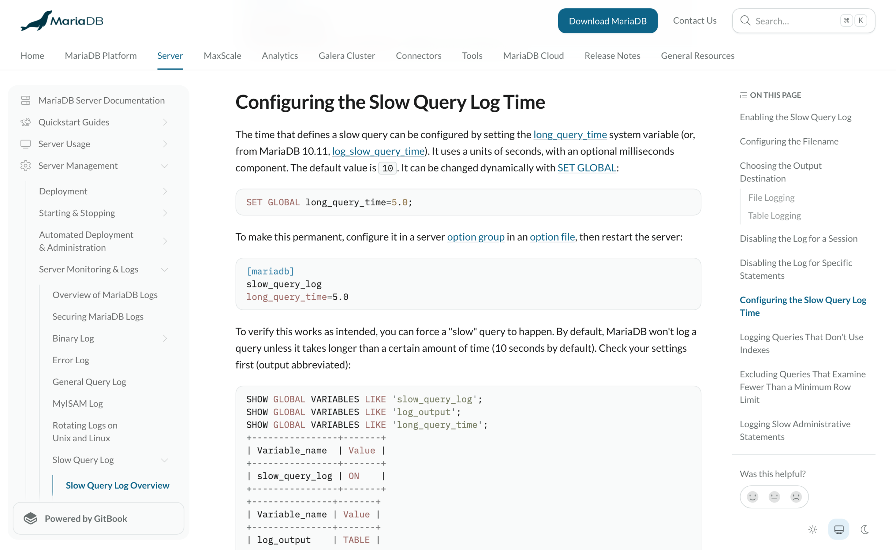Open the Connectors tab
Image resolution: width=896 pixels, height=550 pixels.
coord(418,56)
